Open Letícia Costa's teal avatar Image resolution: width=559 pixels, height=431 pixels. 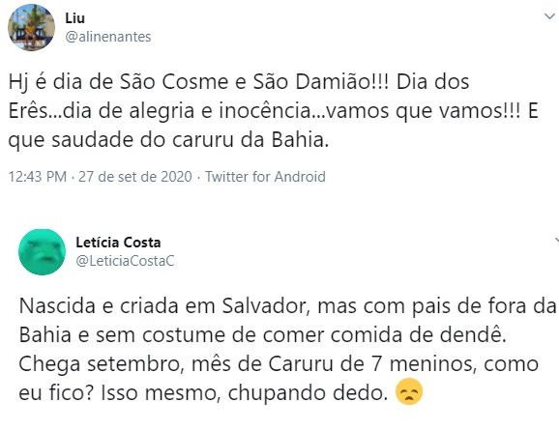42,252
